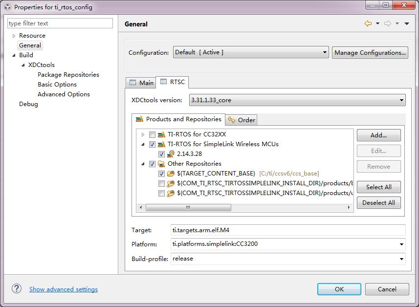Toggle the 2.14.3.28 version checkbox
The height and width of the screenshot is (307, 419).
(162, 154)
